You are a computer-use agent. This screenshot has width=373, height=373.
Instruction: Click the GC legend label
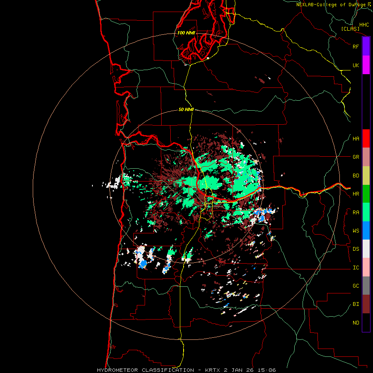click(356, 286)
